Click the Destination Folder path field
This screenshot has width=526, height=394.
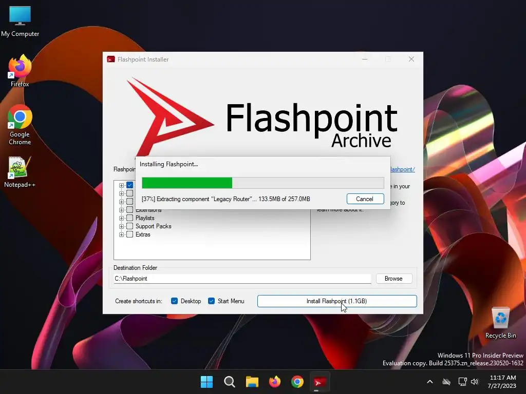(x=242, y=279)
